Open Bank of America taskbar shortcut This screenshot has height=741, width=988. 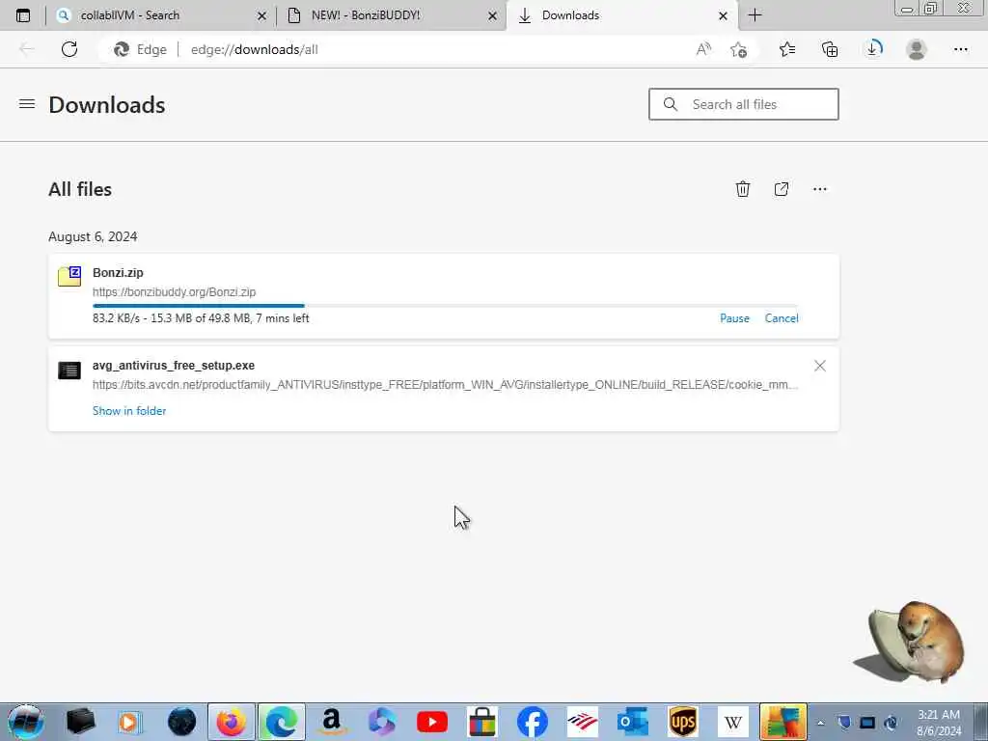(x=582, y=722)
